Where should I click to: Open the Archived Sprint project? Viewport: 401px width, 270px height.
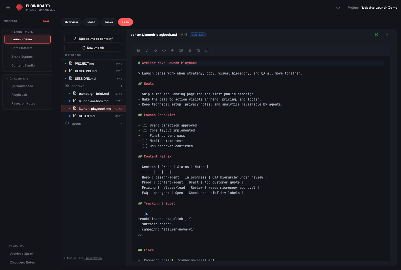[x=27, y=254]
